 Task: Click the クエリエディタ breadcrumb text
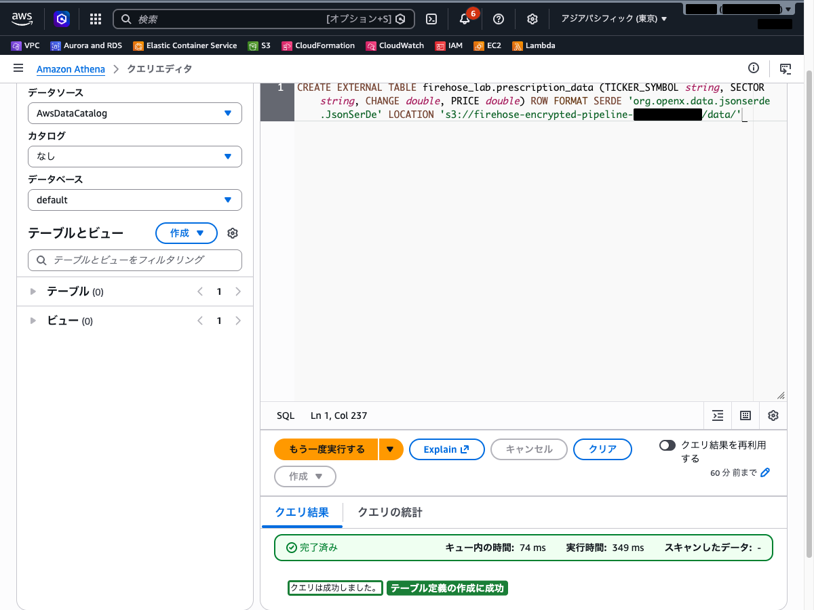point(160,69)
